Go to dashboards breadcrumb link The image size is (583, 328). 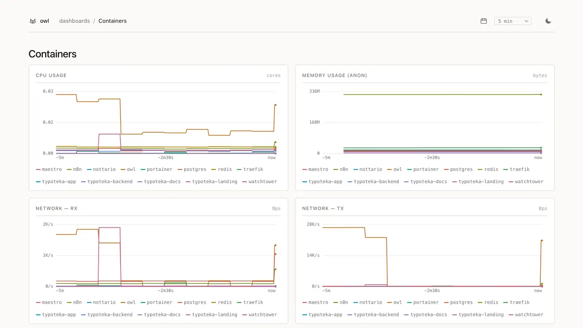pyautogui.click(x=74, y=21)
